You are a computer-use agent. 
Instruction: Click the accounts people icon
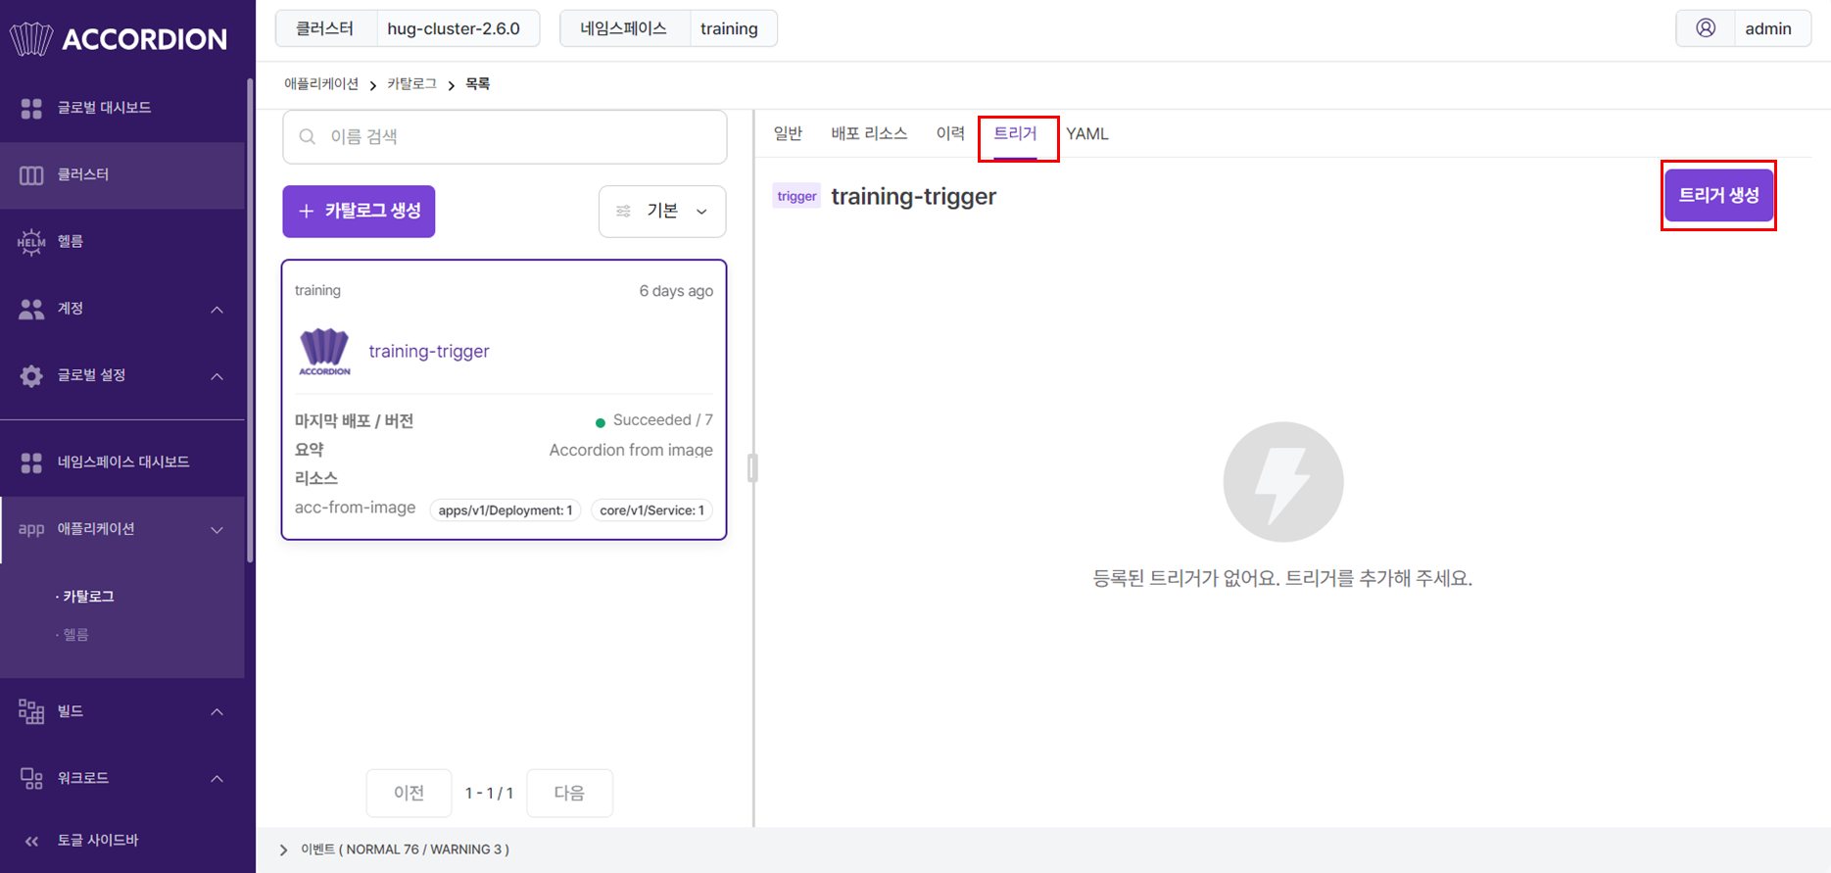(31, 309)
